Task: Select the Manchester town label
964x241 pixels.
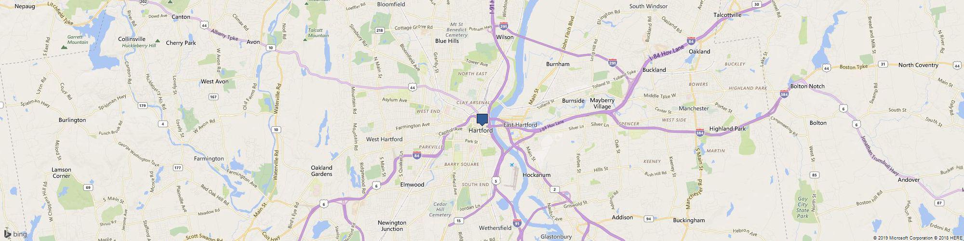Action: 694,108
